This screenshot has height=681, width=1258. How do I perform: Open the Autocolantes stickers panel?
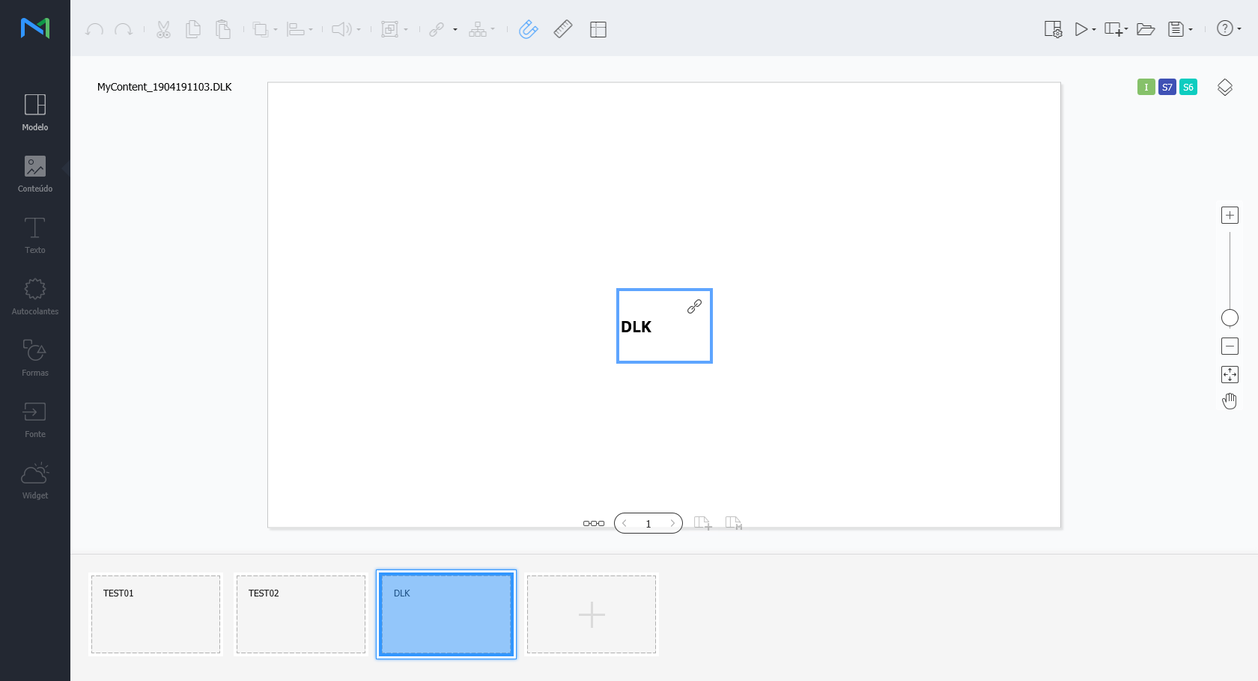pos(35,296)
